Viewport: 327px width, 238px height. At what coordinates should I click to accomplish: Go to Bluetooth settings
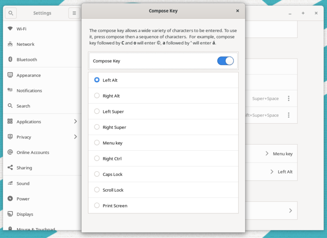(42, 60)
